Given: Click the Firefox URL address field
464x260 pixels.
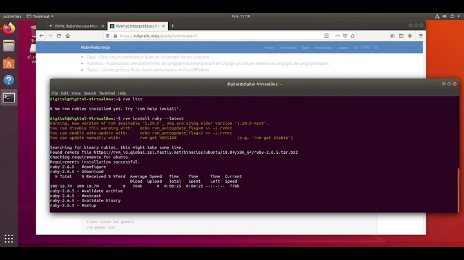Looking at the screenshot, I should coord(220,36).
